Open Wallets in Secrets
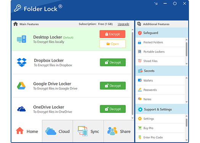The width and height of the screenshot is (200, 143). (x=160, y=80)
